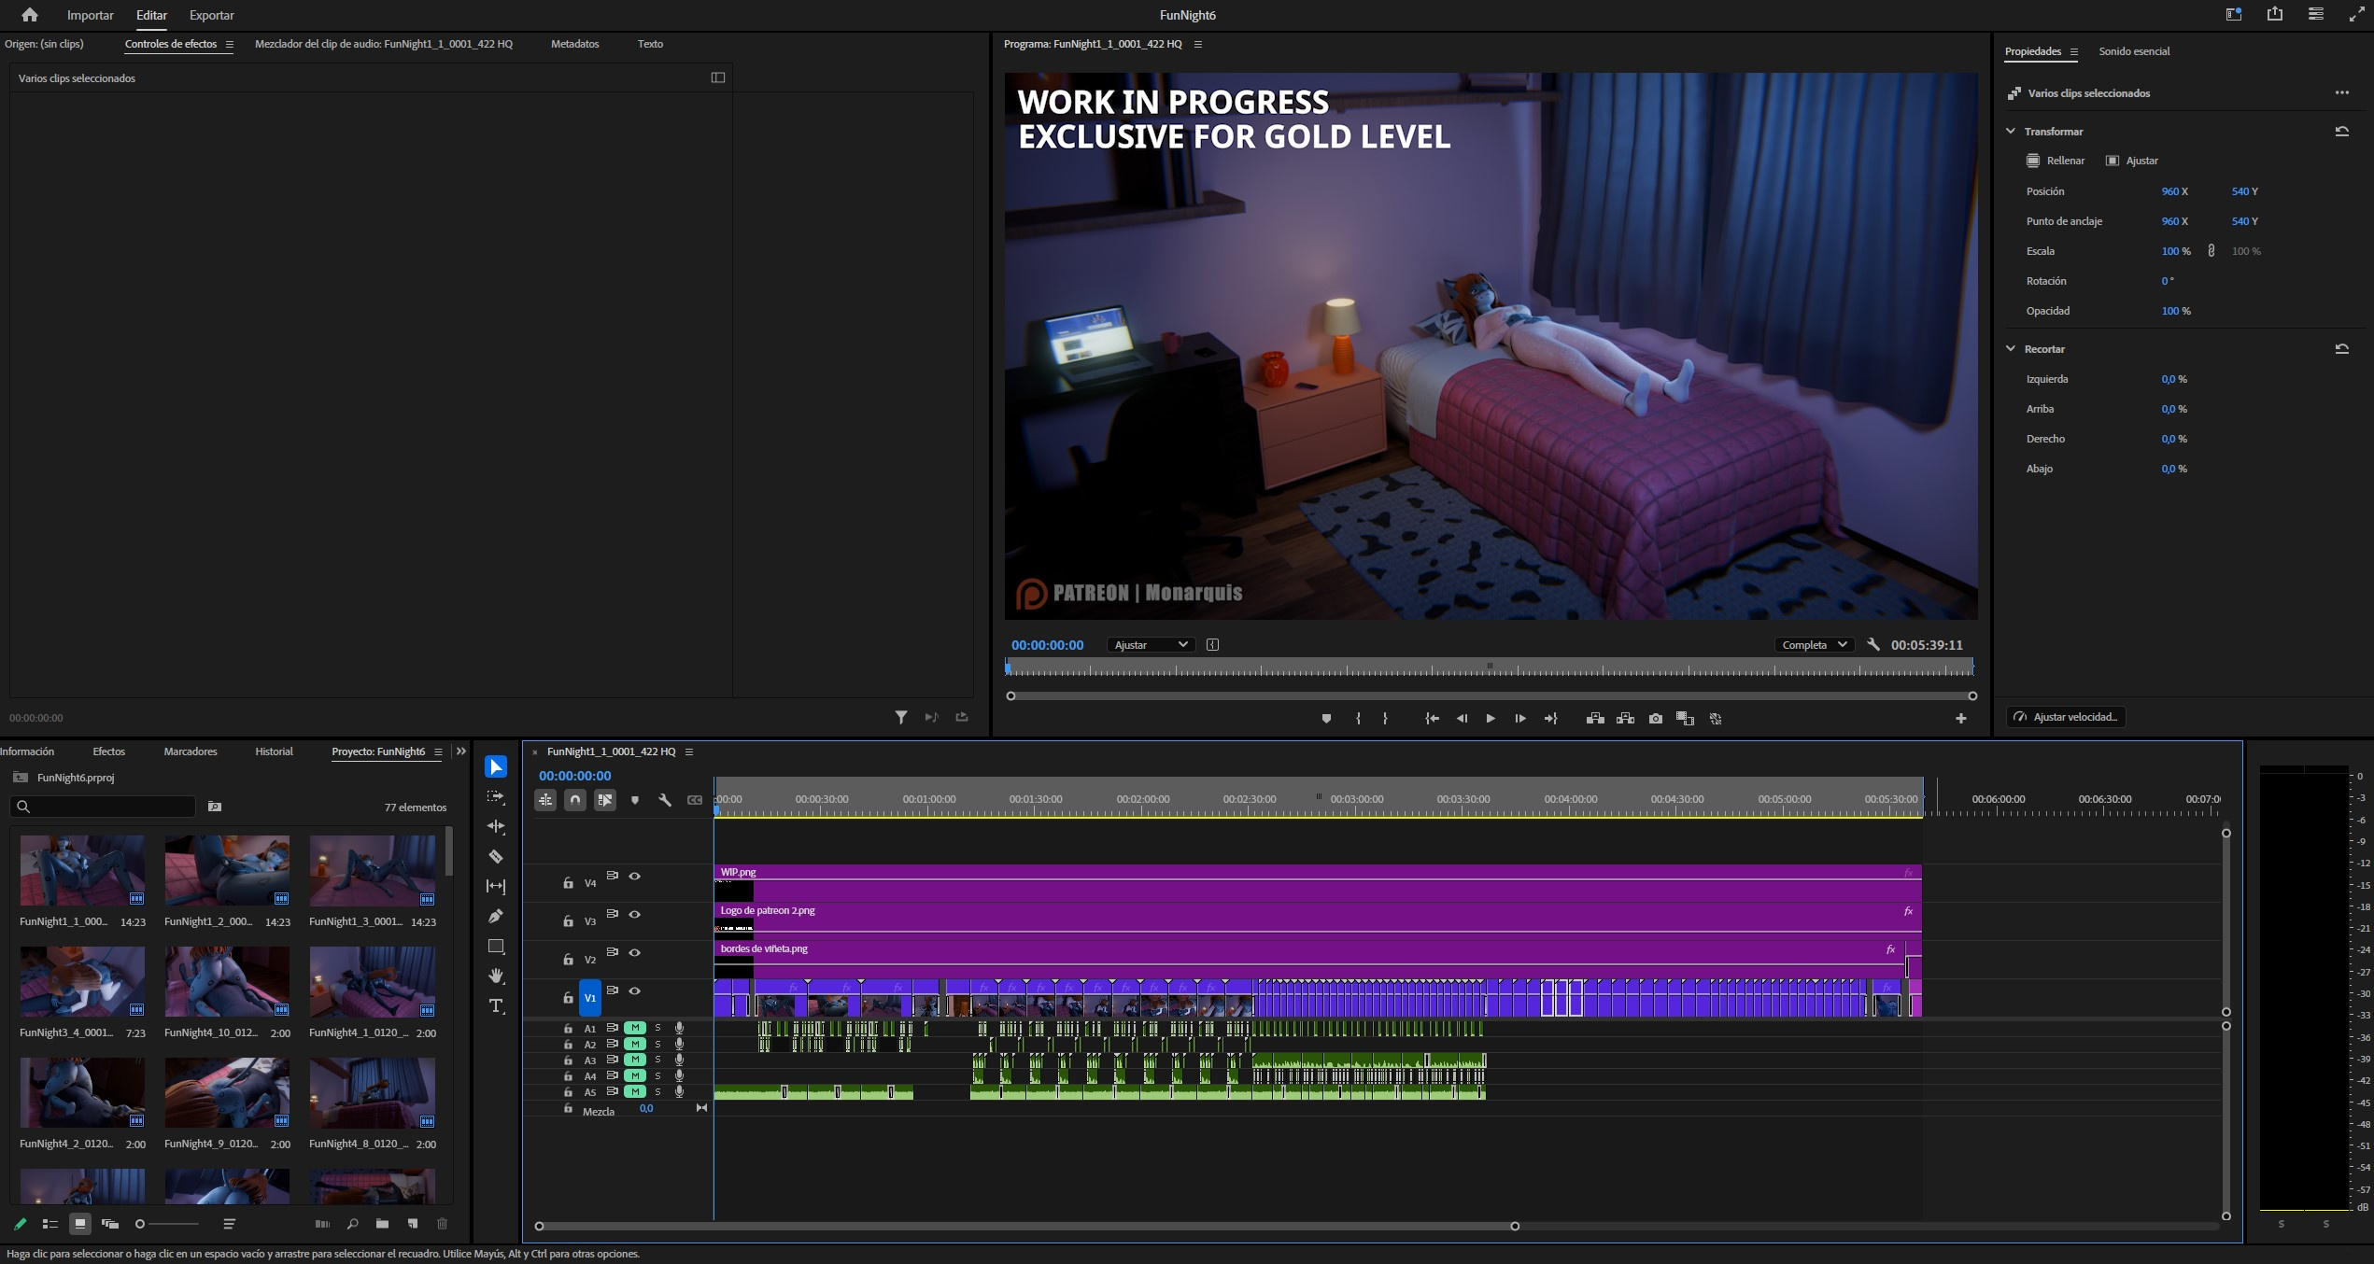The width and height of the screenshot is (2374, 1264).
Task: Toggle track V2 eye icon
Action: pyautogui.click(x=635, y=952)
